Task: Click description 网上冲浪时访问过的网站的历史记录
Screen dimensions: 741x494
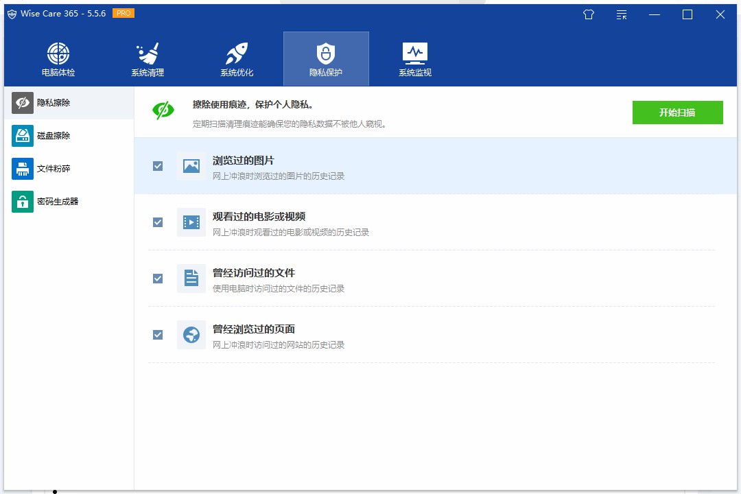Action: (279, 345)
